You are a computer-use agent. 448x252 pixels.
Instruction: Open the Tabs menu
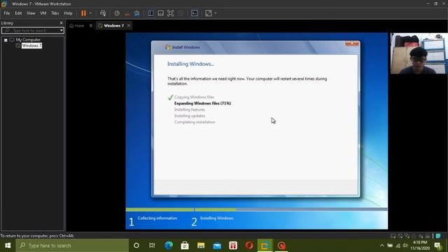pos(55,13)
